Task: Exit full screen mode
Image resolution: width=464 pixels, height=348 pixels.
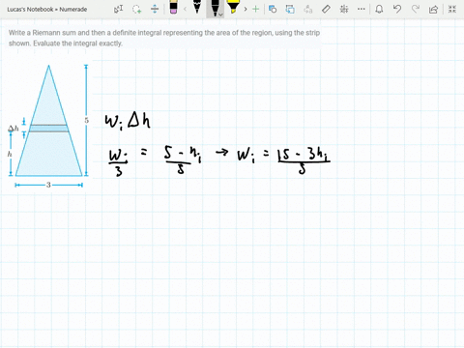Action: pyautogui.click(x=452, y=9)
